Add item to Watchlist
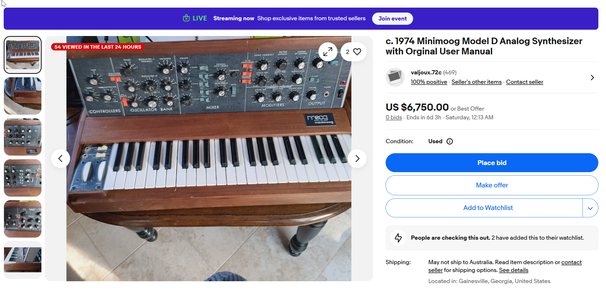This screenshot has width=606, height=292. coord(488,208)
